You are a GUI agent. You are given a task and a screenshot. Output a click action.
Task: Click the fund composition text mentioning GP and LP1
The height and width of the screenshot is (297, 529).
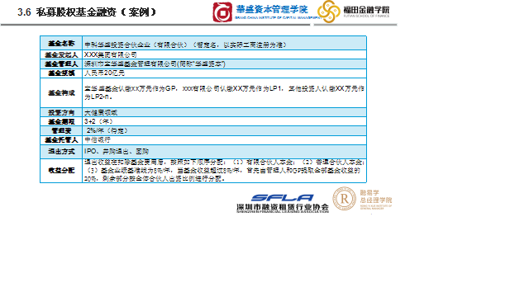coord(224,92)
